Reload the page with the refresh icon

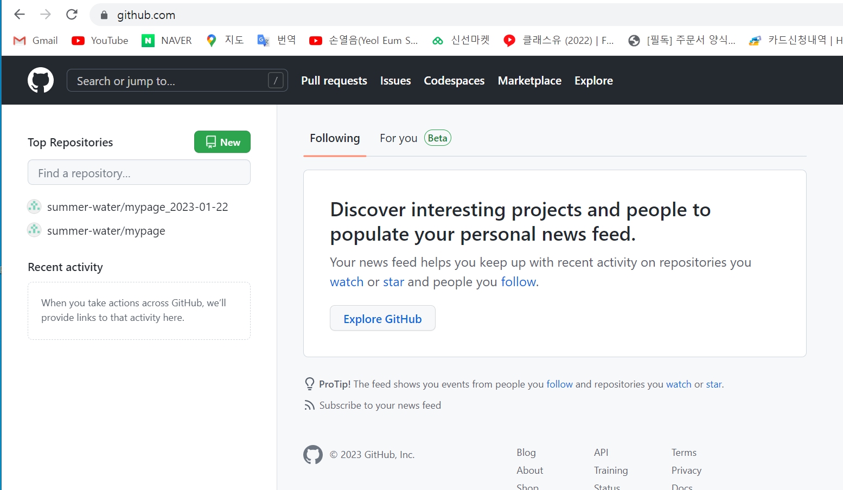click(72, 15)
